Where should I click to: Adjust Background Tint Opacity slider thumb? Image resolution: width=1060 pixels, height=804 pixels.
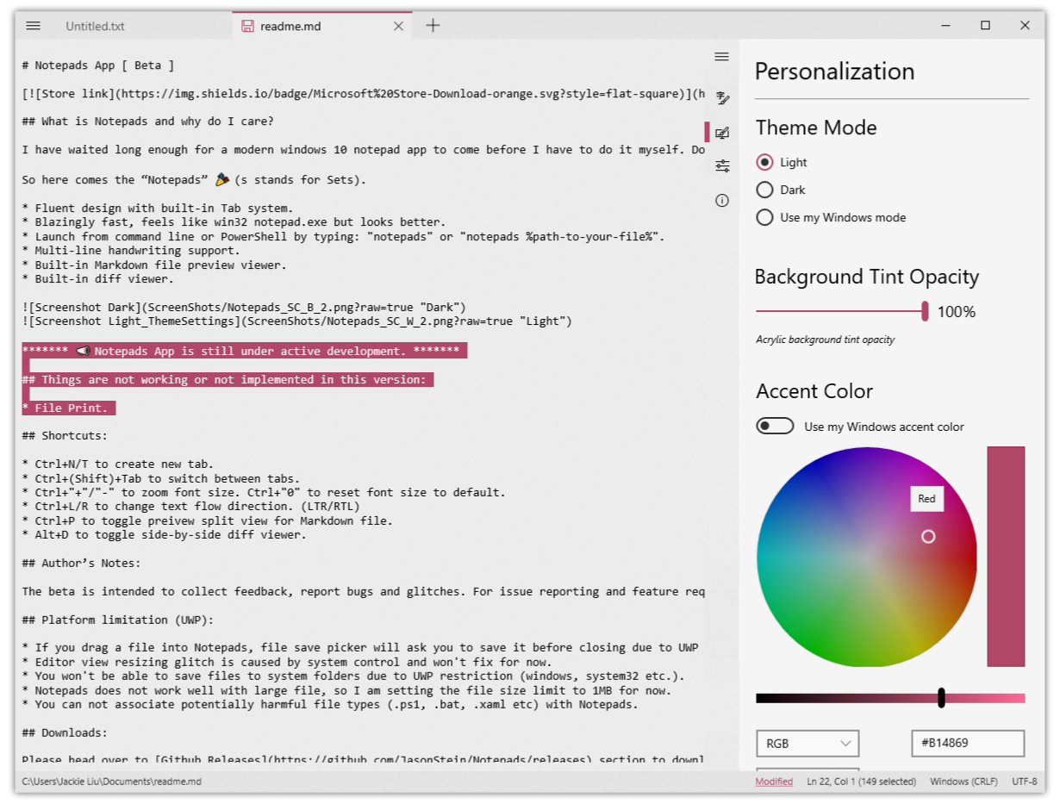click(x=925, y=311)
